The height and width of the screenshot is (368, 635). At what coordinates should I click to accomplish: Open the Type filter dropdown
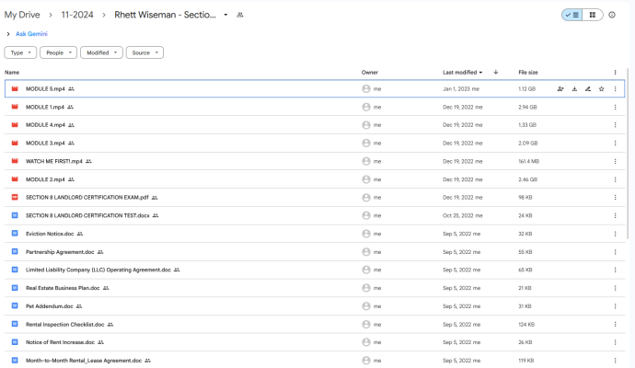[x=20, y=52]
